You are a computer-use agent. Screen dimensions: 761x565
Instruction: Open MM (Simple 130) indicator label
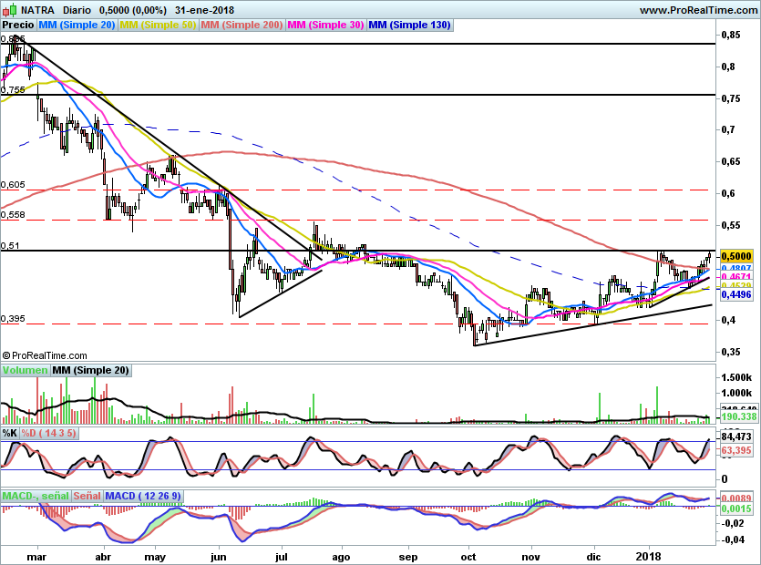410,26
